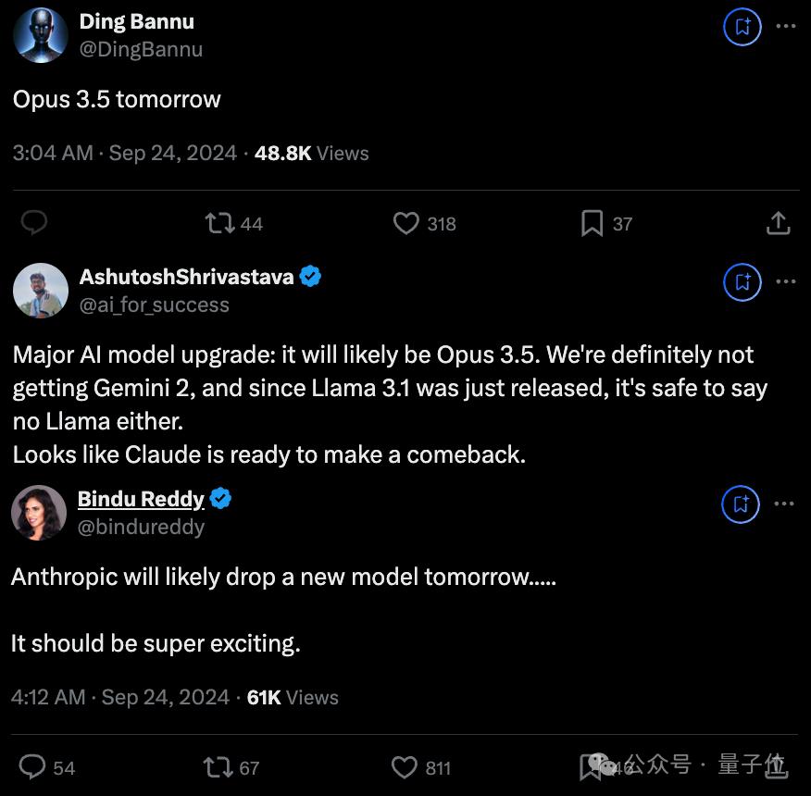Viewport: 811px width, 796px height.
Task: Toggle the circled bookmark-plus button on Bindu Reddy's tweet
Action: 741,504
